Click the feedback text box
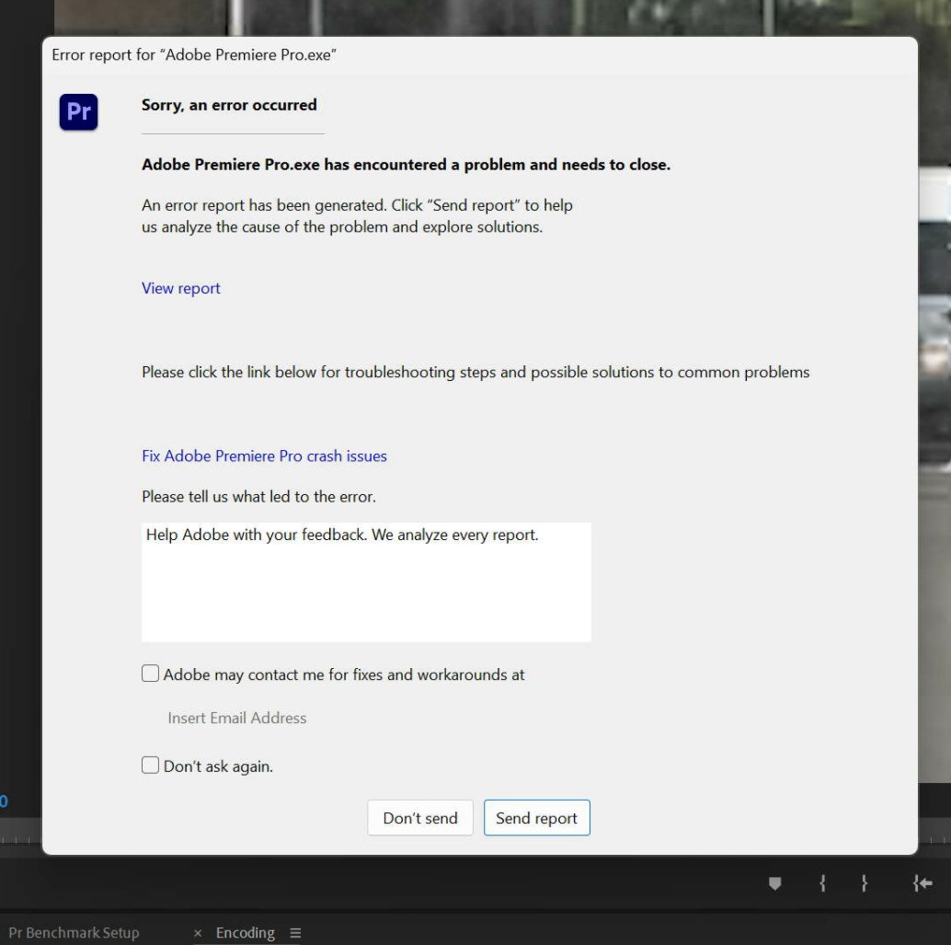The width and height of the screenshot is (951, 945). [366, 582]
